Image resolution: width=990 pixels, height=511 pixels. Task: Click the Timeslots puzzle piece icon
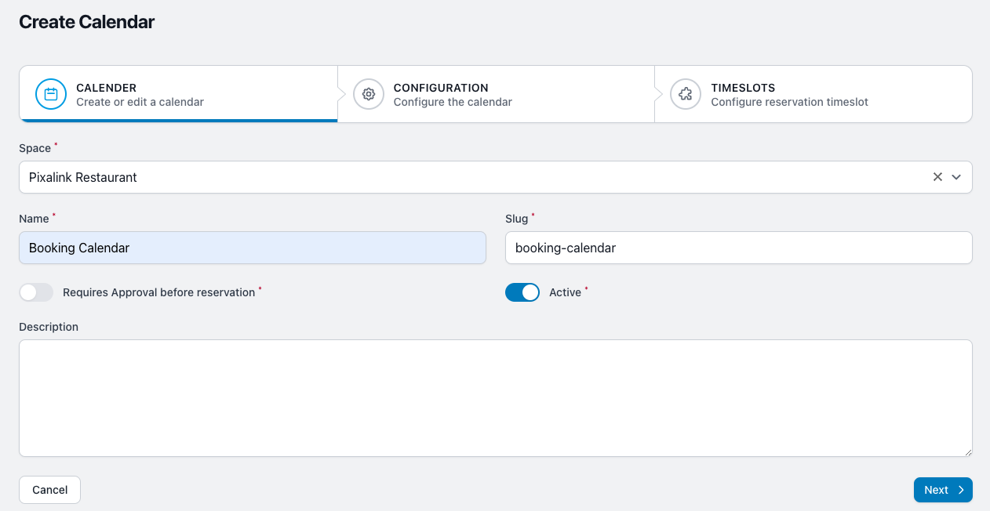686,94
